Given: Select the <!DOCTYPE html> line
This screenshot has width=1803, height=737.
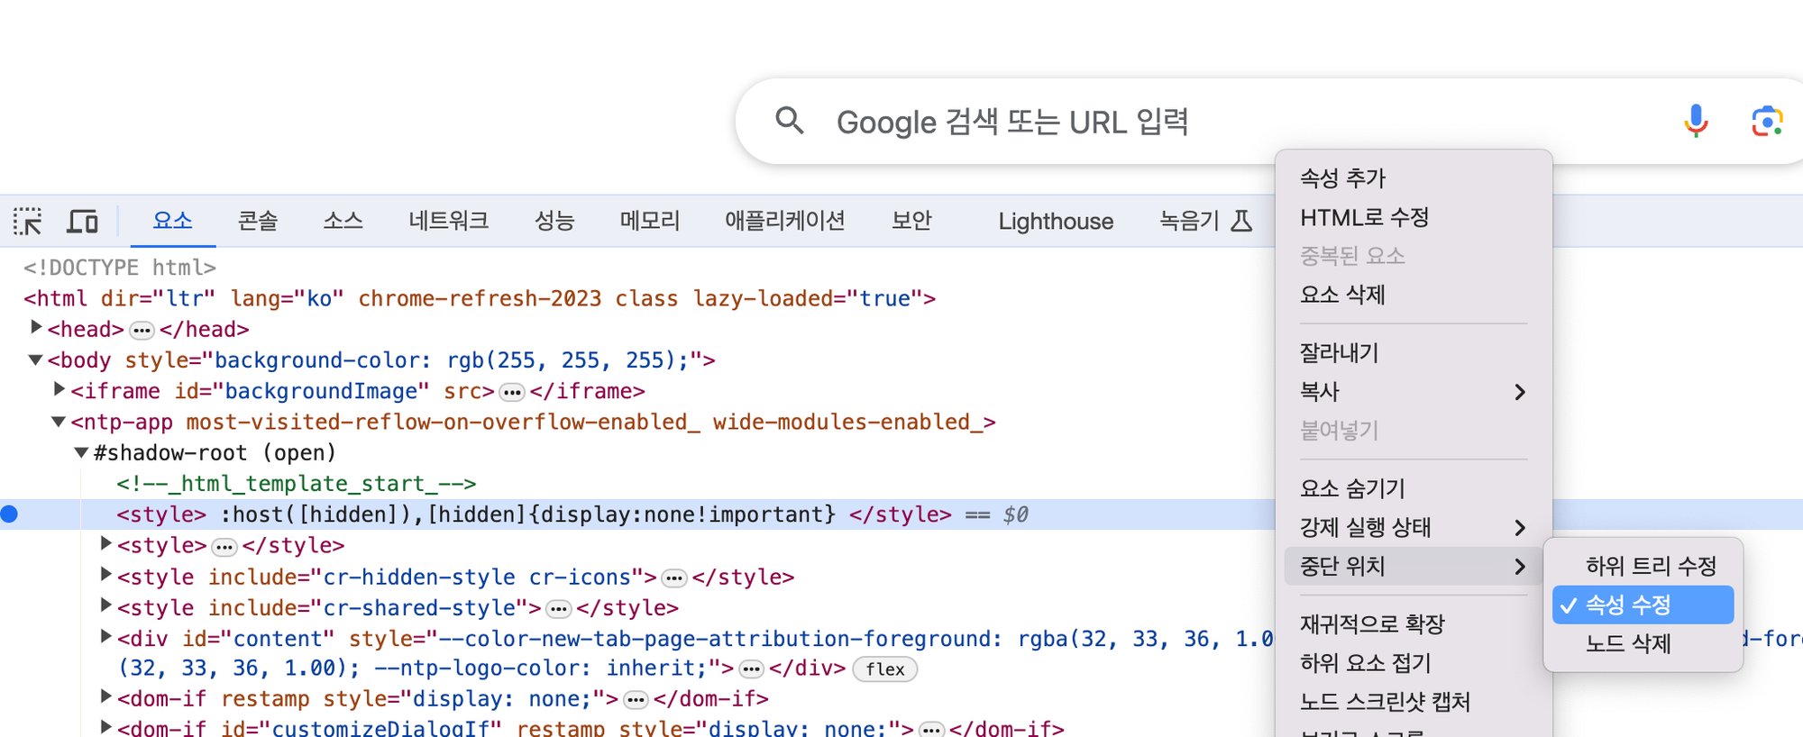Looking at the screenshot, I should pos(120,268).
